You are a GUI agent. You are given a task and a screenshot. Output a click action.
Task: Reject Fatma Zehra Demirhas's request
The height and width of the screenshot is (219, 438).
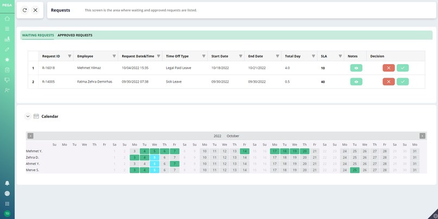[x=389, y=82]
